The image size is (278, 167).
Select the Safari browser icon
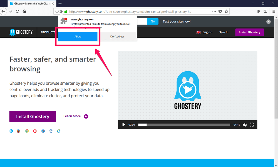point(43,131)
